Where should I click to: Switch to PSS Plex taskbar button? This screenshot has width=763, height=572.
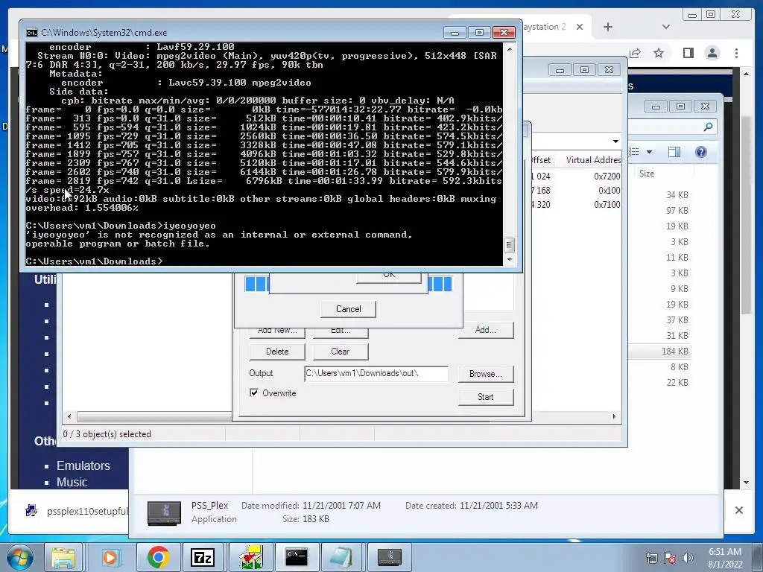(x=389, y=557)
